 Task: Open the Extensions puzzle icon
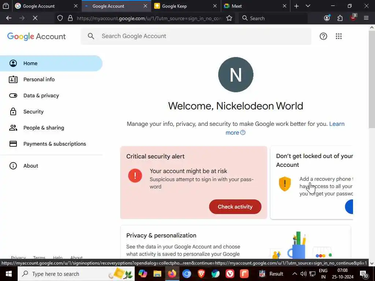click(x=340, y=18)
